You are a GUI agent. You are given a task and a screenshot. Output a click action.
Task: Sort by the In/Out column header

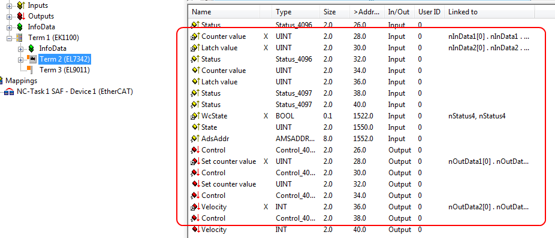(x=399, y=11)
